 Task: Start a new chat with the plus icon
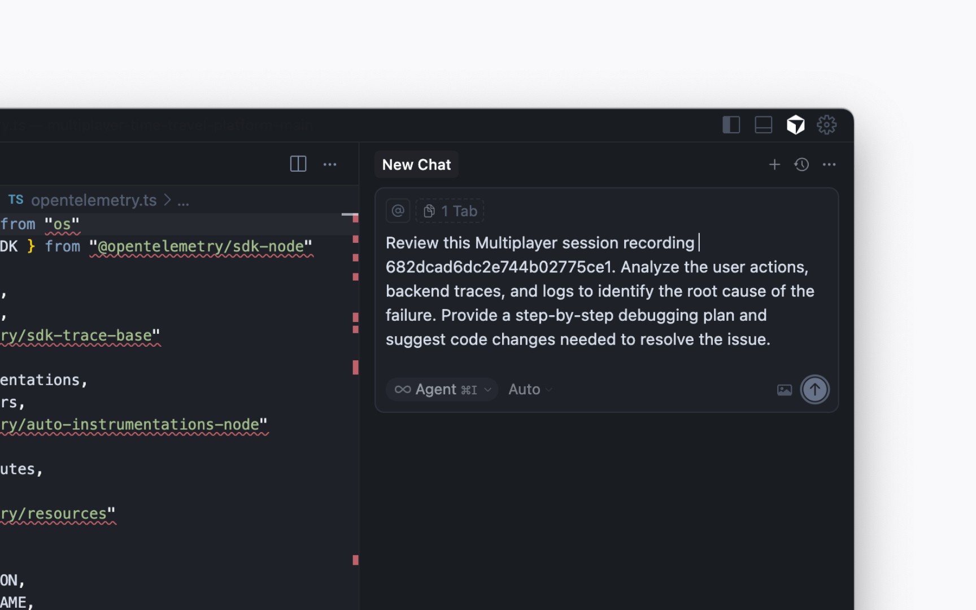coord(774,164)
